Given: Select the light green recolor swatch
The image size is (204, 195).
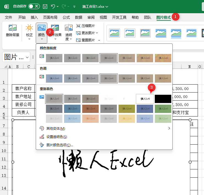Looking at the screenshot, I should pos(163,119).
